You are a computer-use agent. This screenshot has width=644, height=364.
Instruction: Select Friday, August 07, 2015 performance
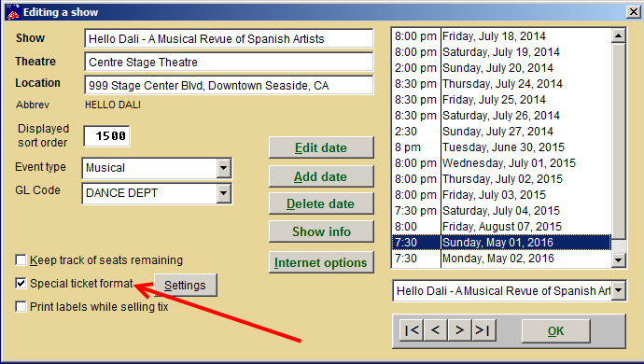501,227
